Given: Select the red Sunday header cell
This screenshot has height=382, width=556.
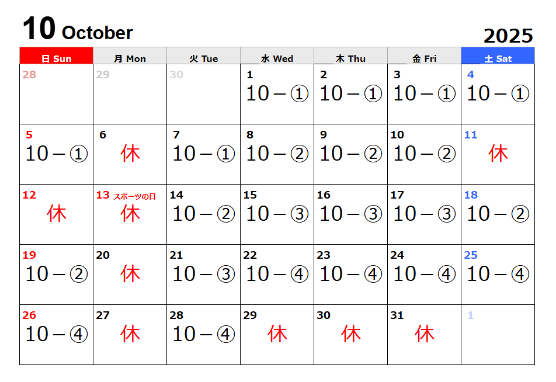Looking at the screenshot, I should click(x=57, y=55).
